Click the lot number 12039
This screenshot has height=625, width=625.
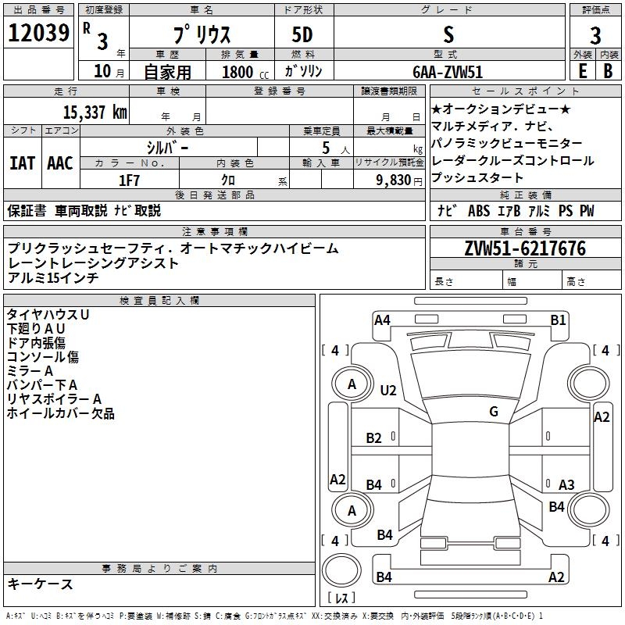click(38, 33)
